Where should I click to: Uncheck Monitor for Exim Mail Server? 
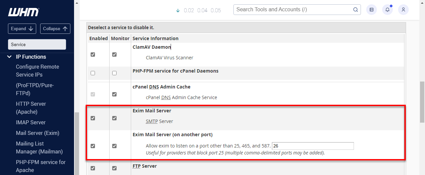[x=114, y=118]
